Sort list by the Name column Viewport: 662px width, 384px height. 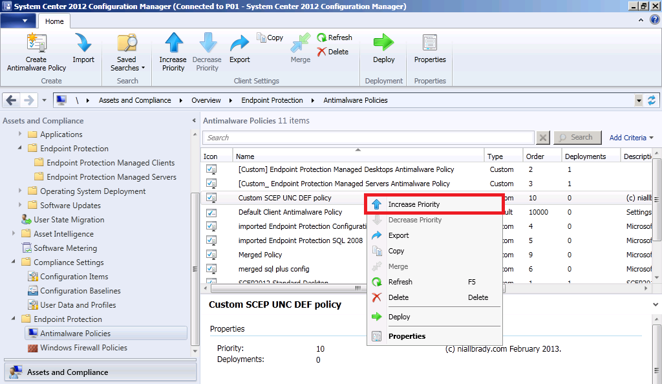[x=358, y=156]
